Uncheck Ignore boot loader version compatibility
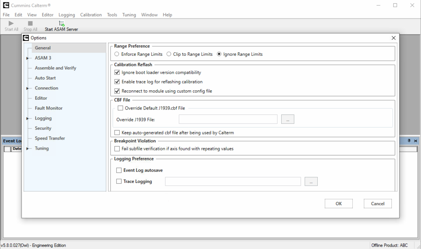Screen dimensions: 421x249 click(x=117, y=72)
